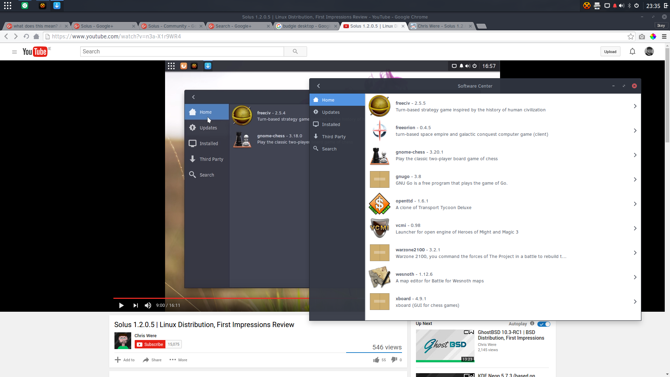Click the YouTube search input field
Viewport: 670px width, 377px height.
point(182,51)
